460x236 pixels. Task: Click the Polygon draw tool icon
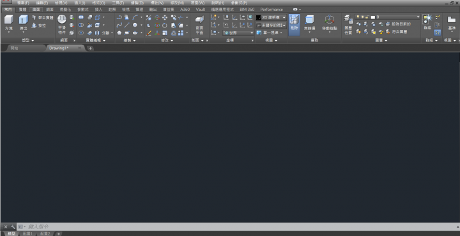(x=119, y=33)
